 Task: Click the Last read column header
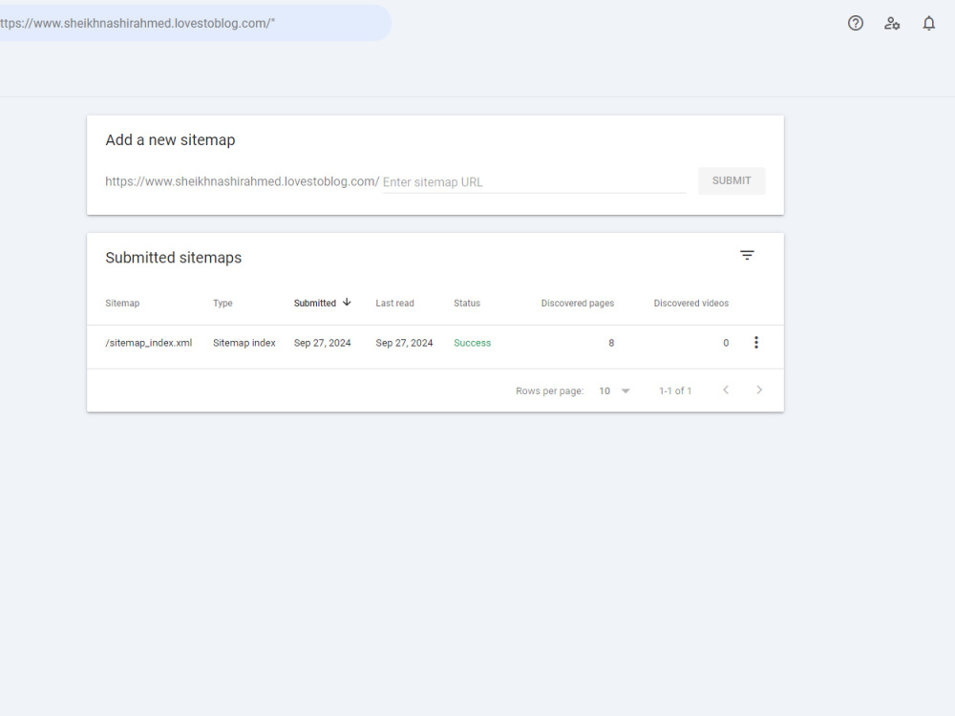click(394, 304)
